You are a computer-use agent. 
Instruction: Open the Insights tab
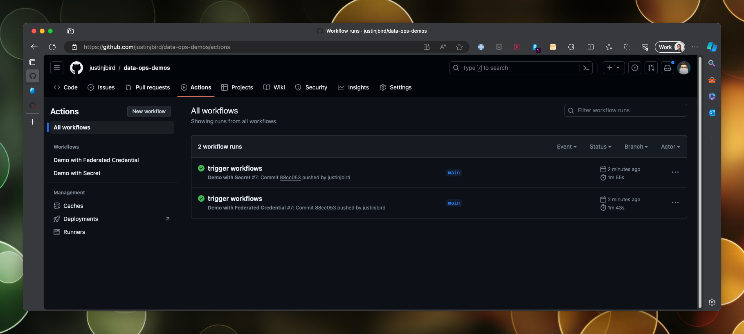[x=353, y=87]
